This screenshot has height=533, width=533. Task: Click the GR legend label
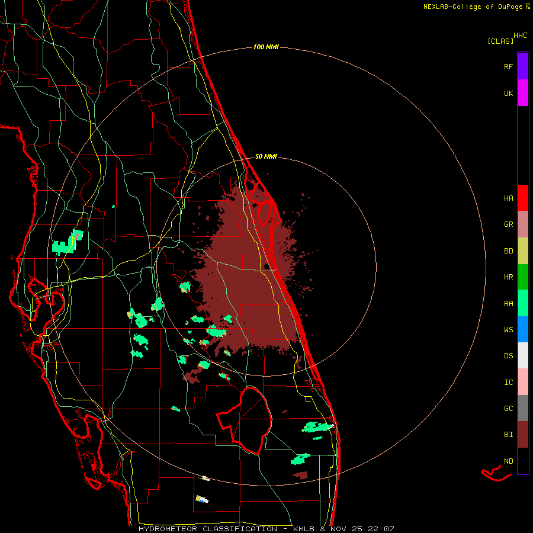click(508, 224)
